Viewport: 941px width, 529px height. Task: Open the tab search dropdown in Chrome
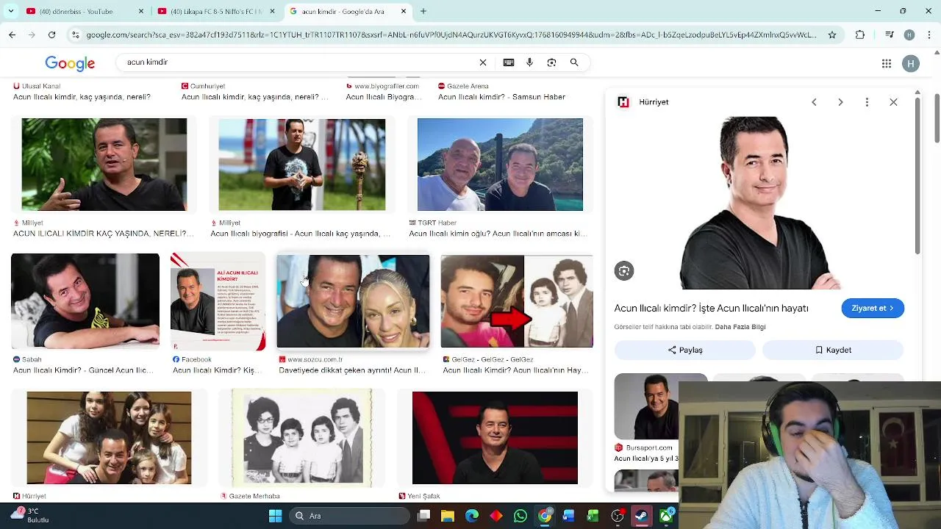point(10,11)
